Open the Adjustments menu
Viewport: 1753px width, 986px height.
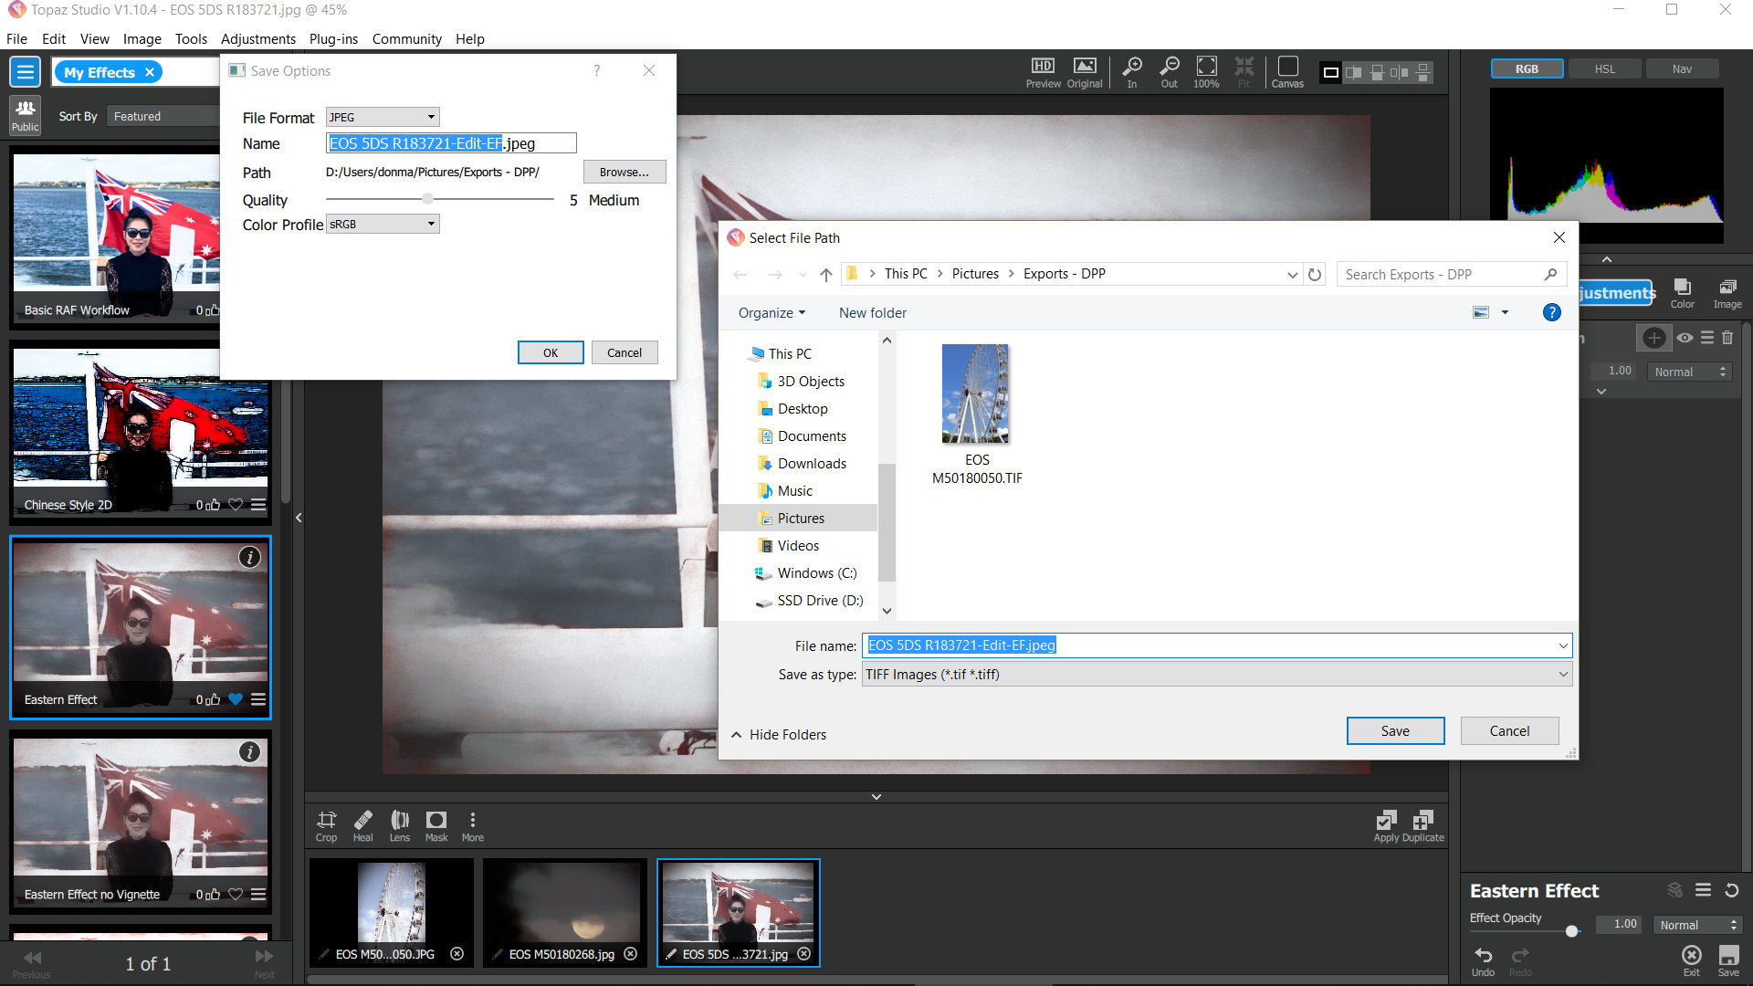coord(258,39)
